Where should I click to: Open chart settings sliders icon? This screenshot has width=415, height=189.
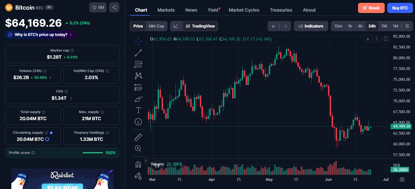[407, 26]
